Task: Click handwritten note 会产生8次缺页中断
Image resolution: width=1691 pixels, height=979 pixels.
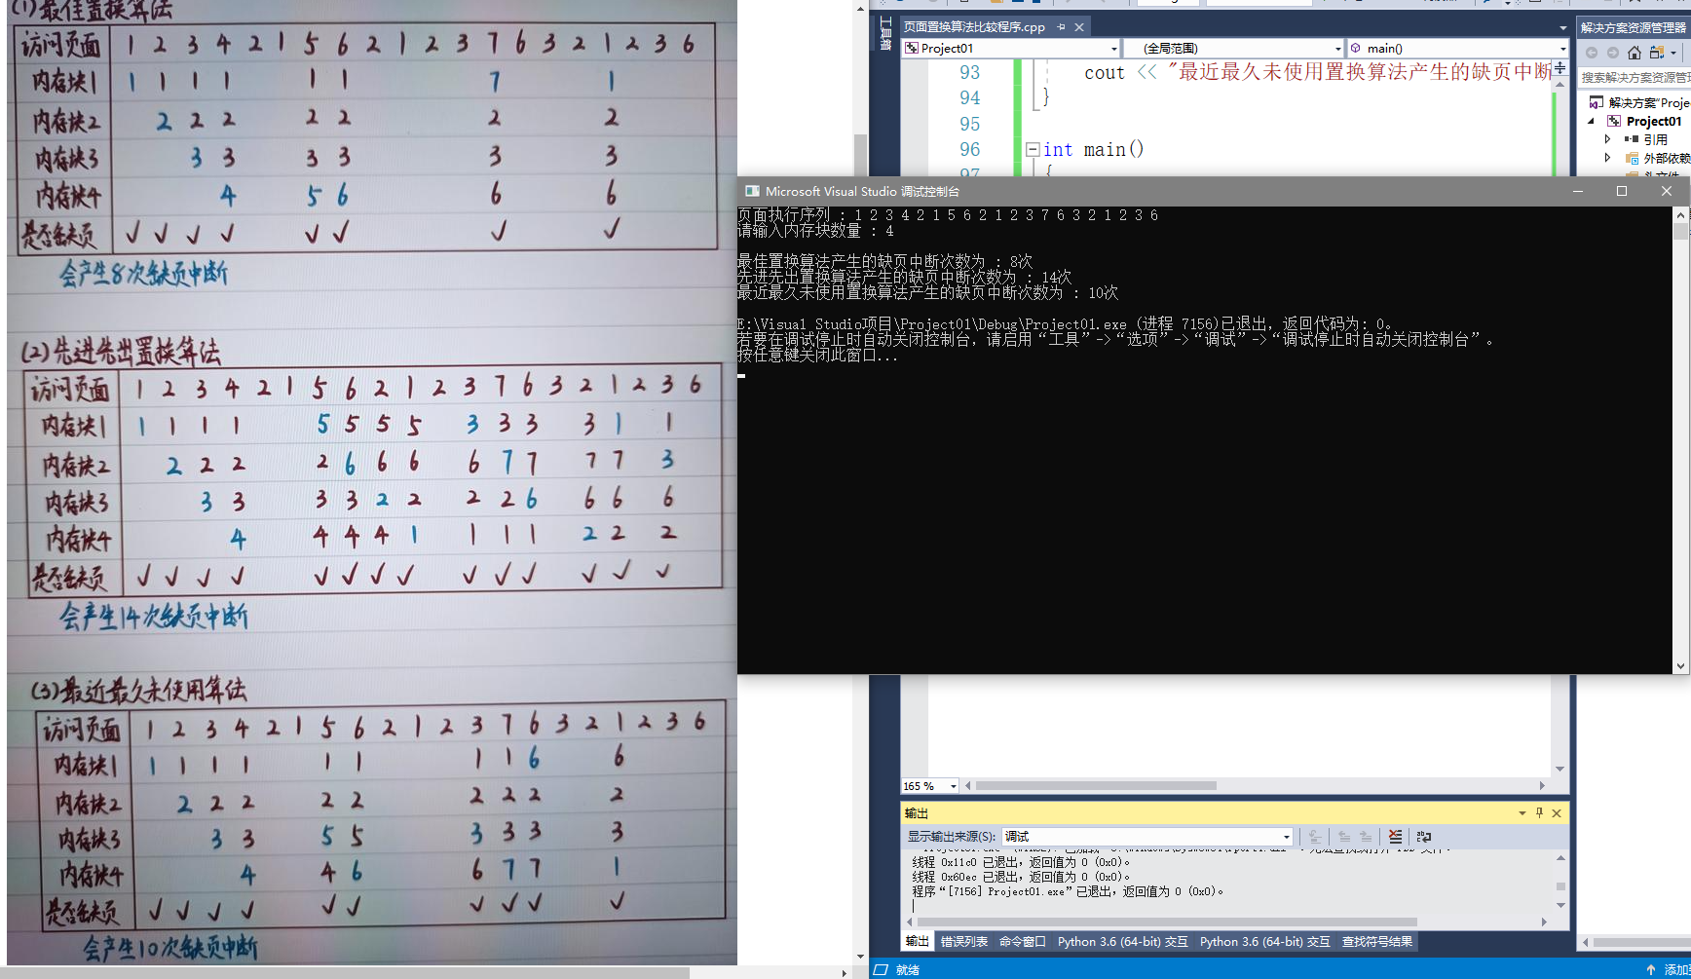Action: (x=144, y=274)
